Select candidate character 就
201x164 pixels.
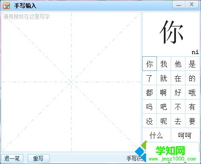164,78
